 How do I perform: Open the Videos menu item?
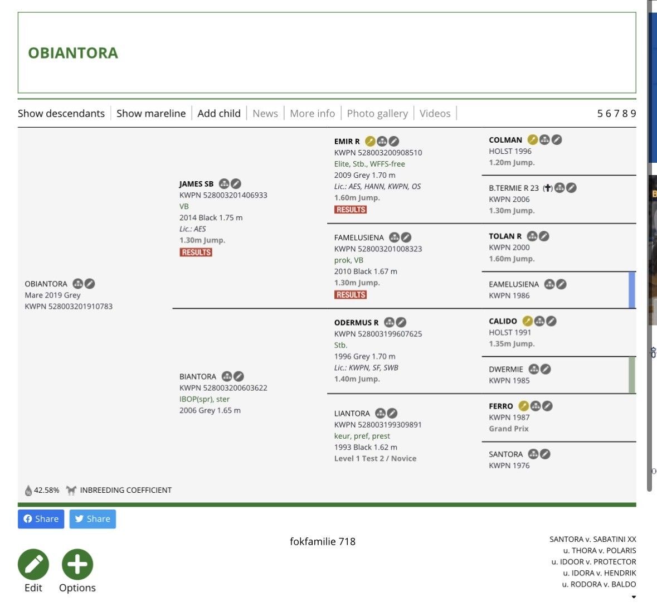(435, 113)
